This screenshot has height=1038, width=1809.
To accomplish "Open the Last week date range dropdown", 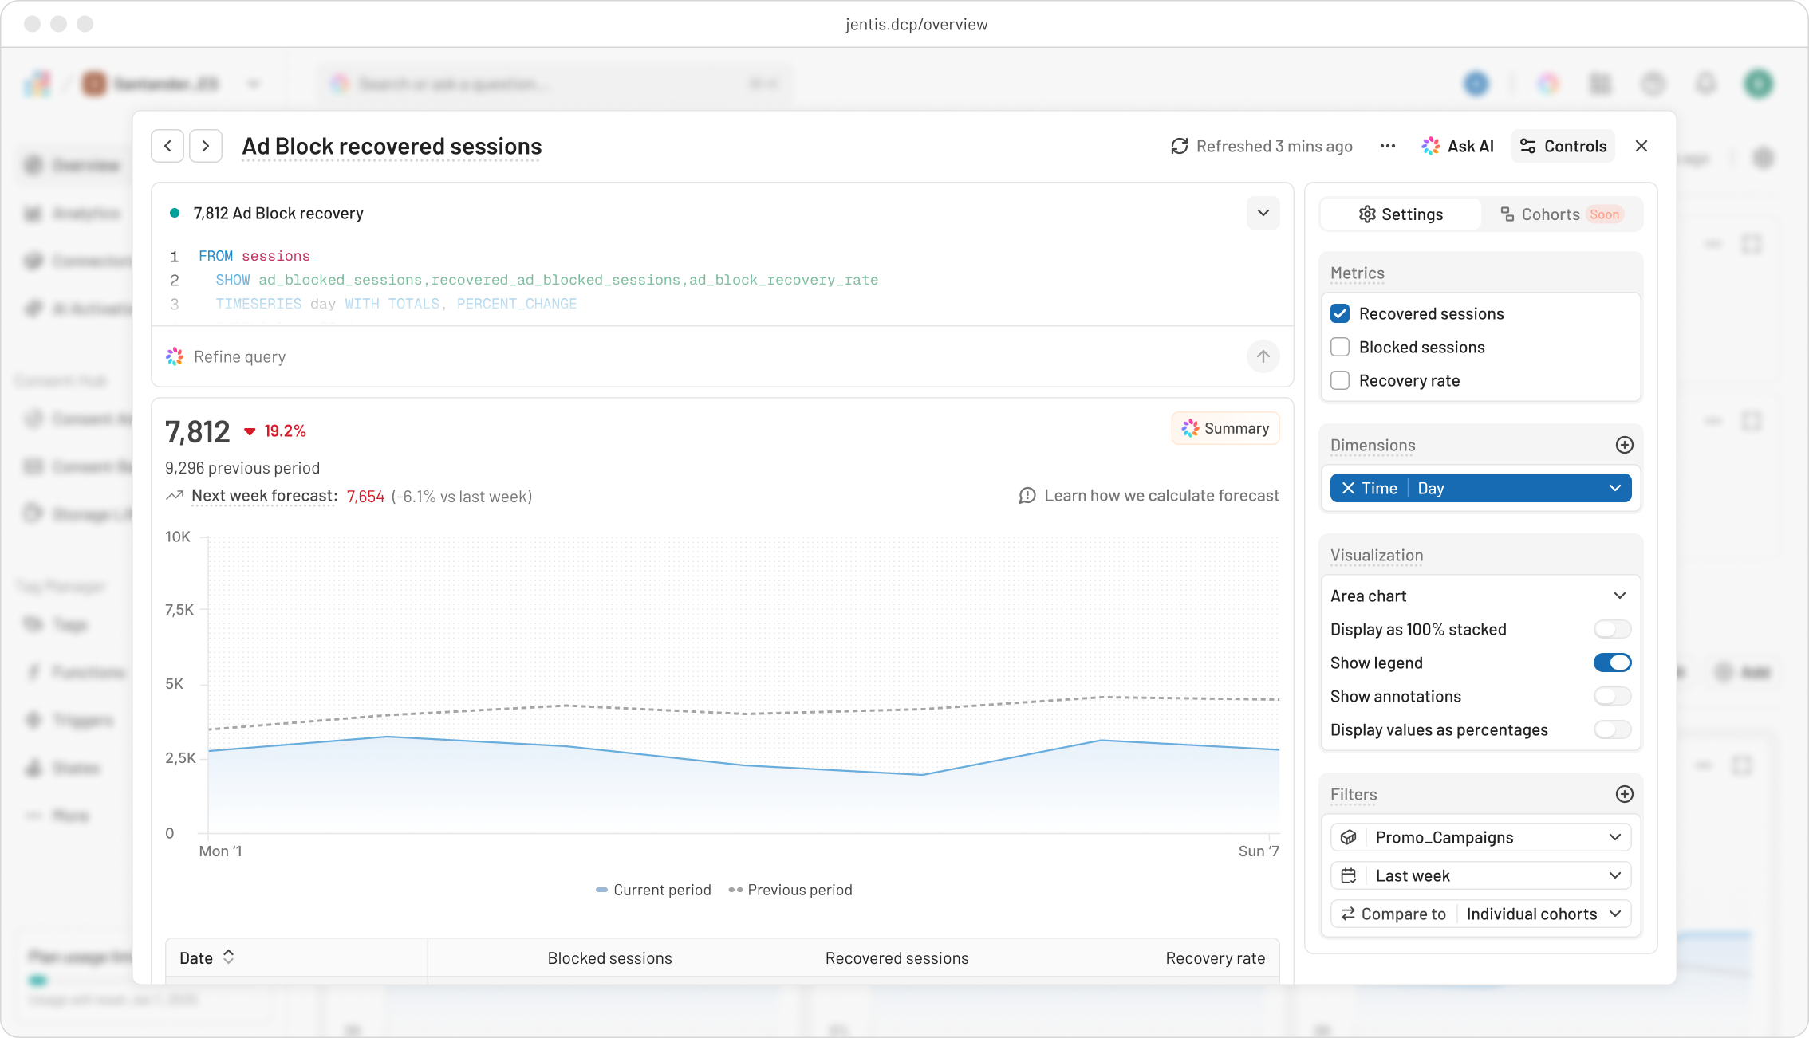I will [1481, 875].
